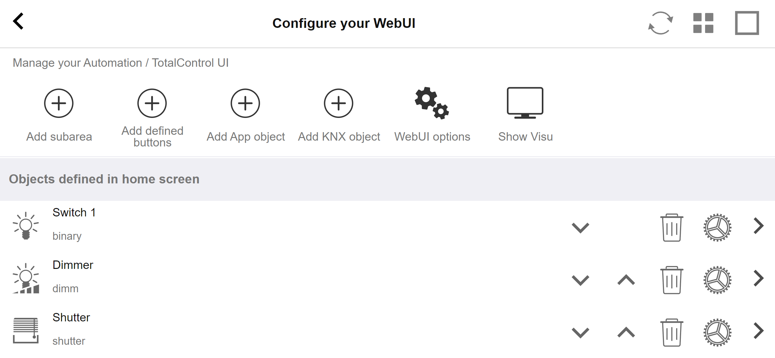Move Switch 1 down with chevron
Screen dimensions: 775x358
(x=580, y=228)
